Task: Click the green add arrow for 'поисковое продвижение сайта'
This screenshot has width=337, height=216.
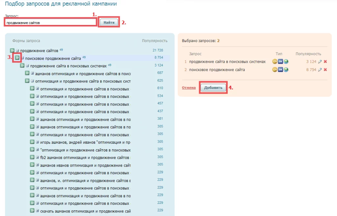Action: click(17, 58)
